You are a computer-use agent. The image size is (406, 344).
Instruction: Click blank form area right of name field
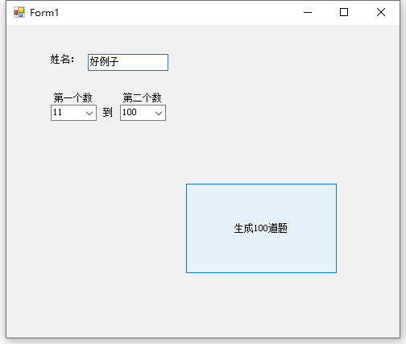pos(268,62)
